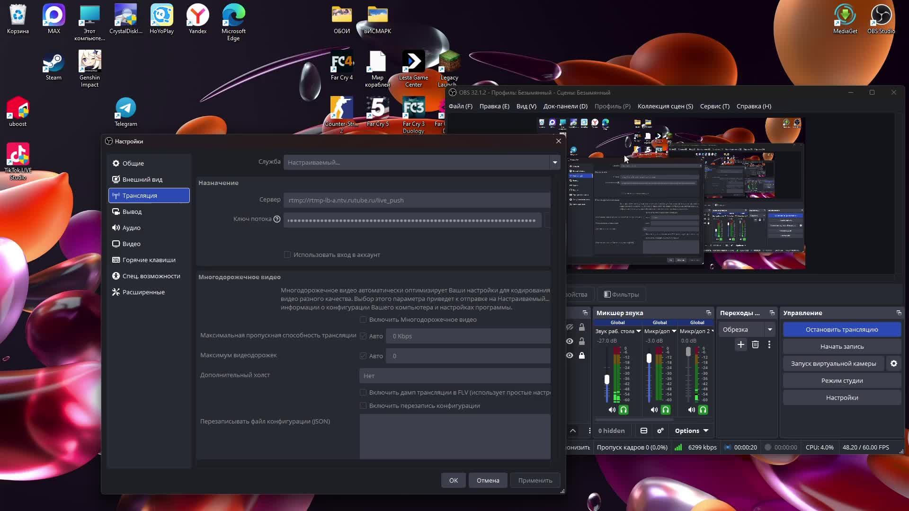Click the Сервер URL input field
The image size is (909, 511).
click(x=417, y=200)
